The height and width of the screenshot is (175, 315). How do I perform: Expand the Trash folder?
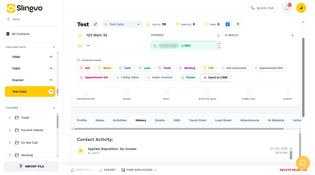(x=10, y=118)
